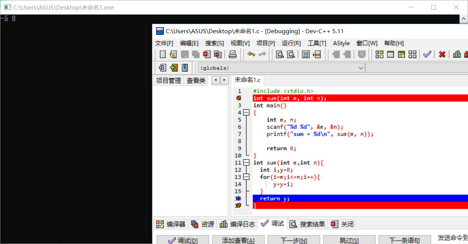Click the 跳过[S] button
This screenshot has height=244, width=468.
(x=349, y=240)
